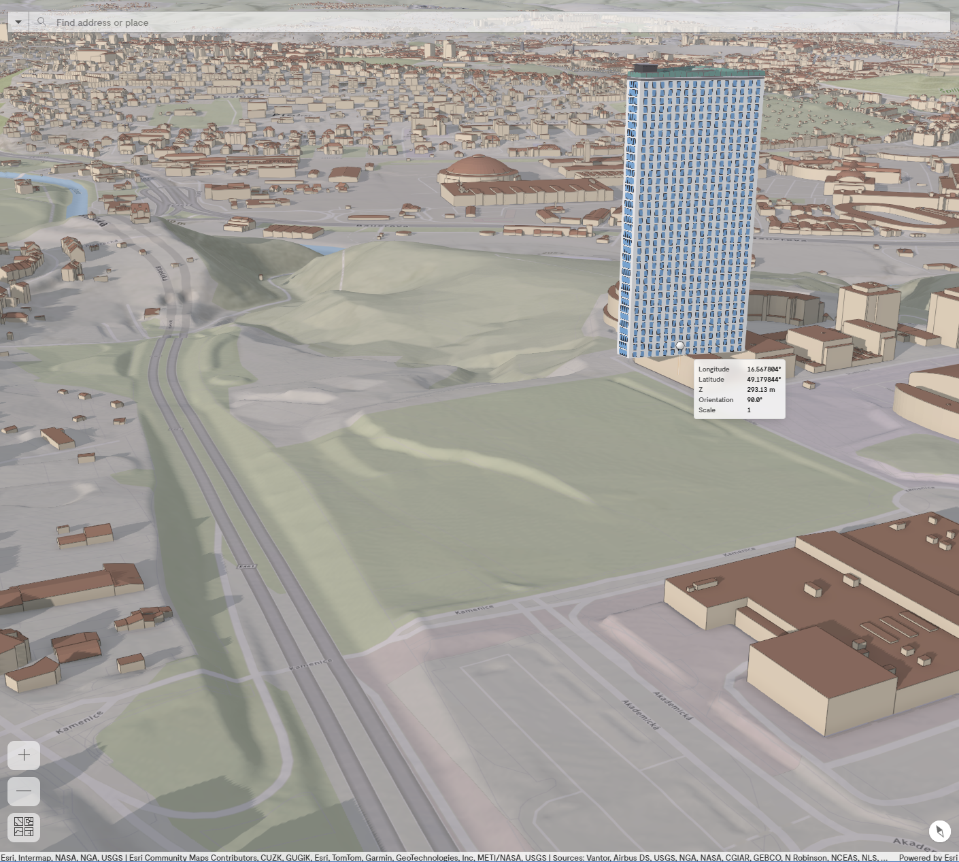
Task: Zoom in using the plus icon
Action: click(24, 755)
